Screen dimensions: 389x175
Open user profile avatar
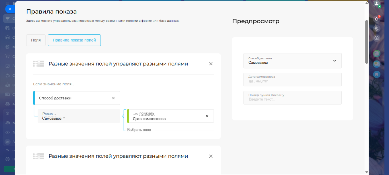[x=377, y=4]
